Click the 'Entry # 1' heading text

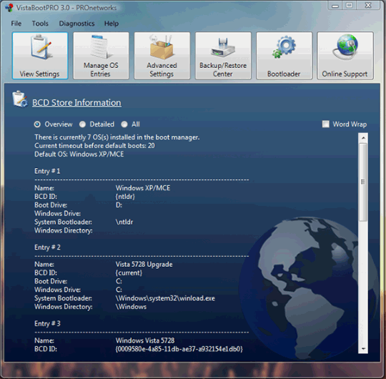(47, 171)
